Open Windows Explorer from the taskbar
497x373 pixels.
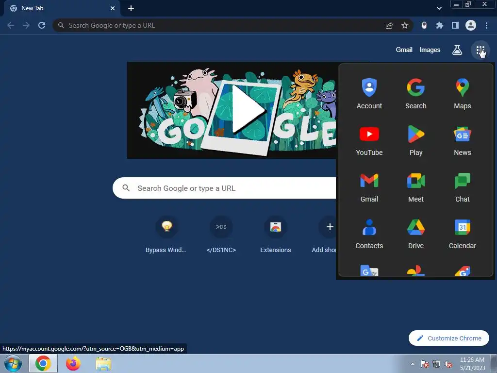click(x=103, y=363)
